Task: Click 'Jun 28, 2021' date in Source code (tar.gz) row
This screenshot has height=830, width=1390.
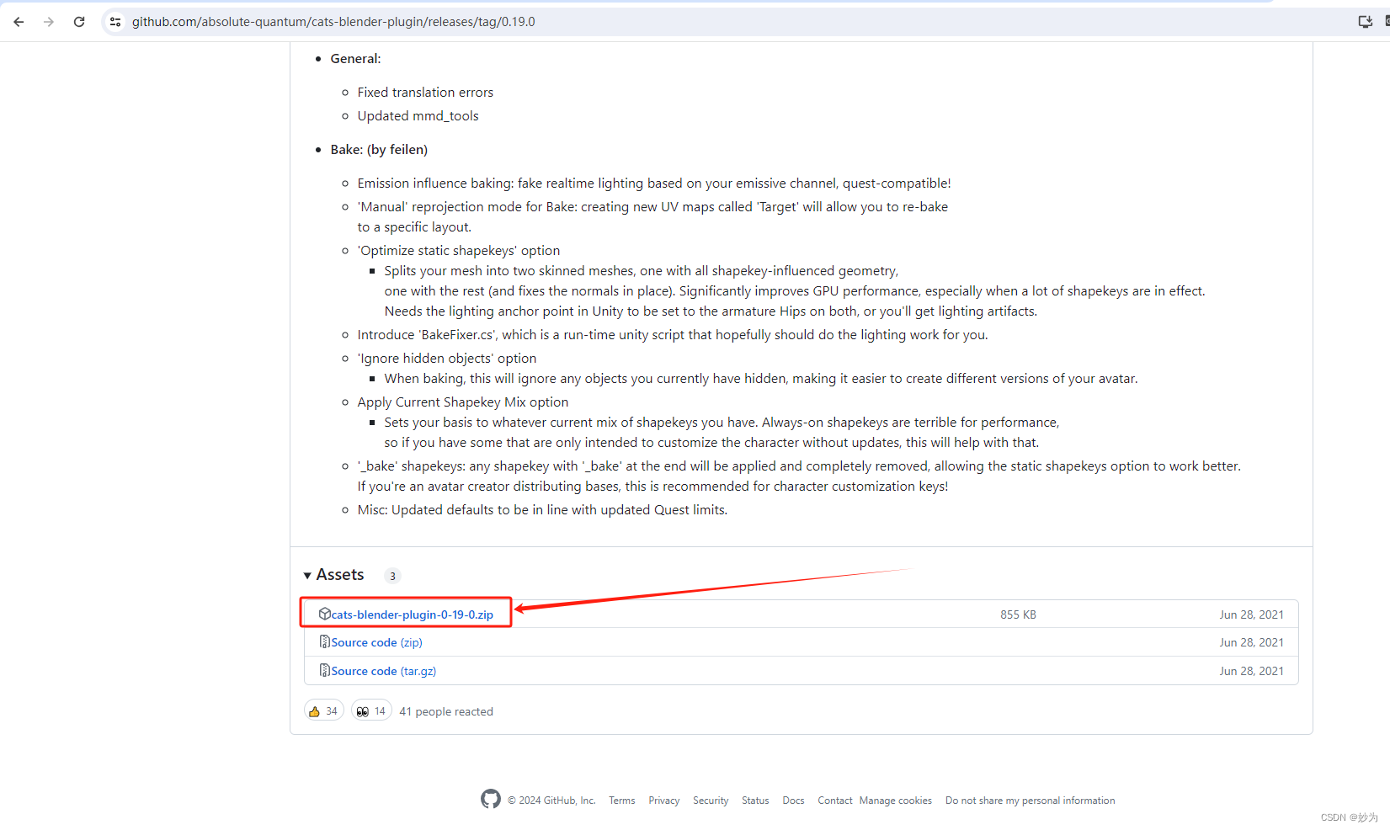Action: tap(1251, 671)
